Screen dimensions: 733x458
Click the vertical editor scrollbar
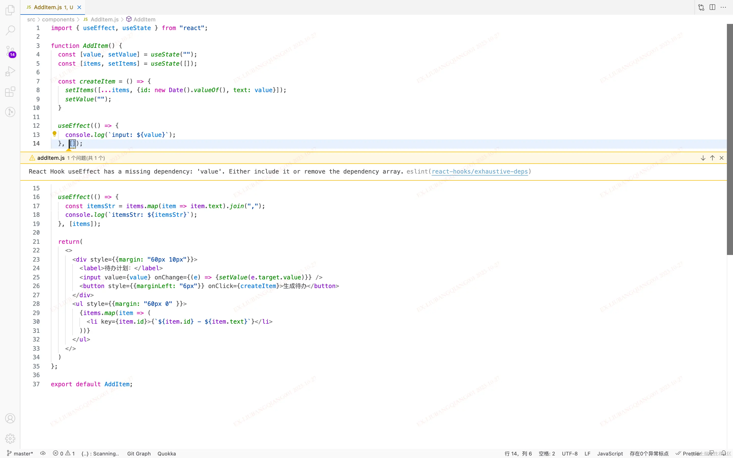[x=730, y=139]
